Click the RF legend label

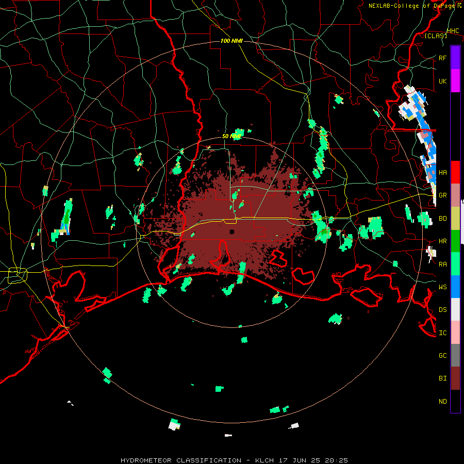click(x=443, y=58)
